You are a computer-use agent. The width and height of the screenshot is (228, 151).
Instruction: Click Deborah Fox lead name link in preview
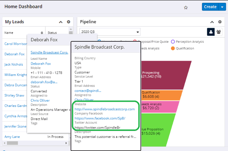(x=41, y=64)
